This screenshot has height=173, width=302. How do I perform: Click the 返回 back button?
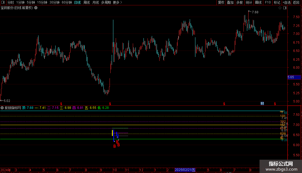click(x=296, y=2)
